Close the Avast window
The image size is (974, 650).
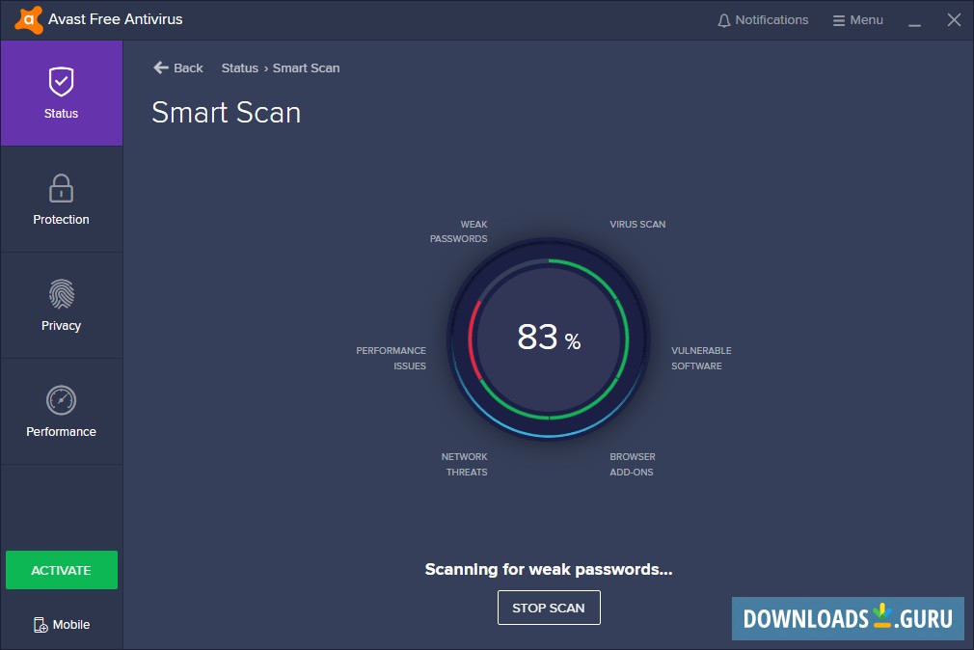954,20
